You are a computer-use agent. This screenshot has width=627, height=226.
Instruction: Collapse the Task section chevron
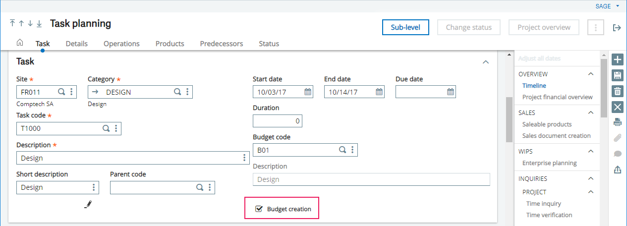coord(486,62)
